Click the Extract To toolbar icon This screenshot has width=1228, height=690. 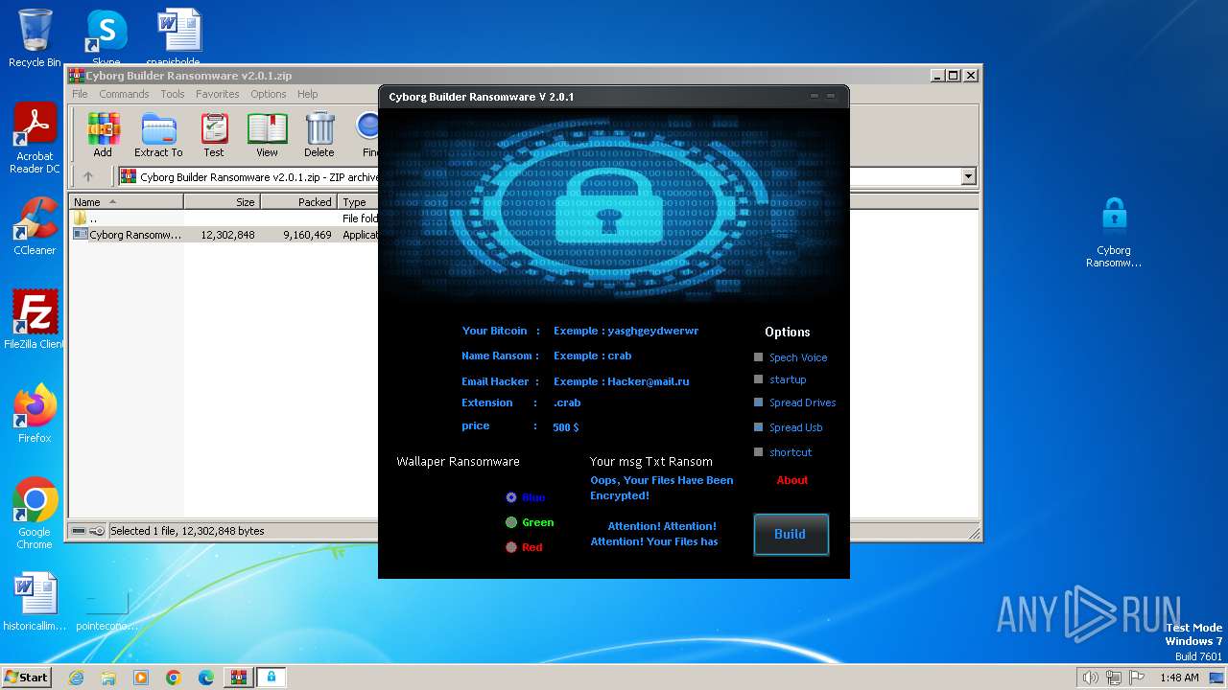[158, 134]
